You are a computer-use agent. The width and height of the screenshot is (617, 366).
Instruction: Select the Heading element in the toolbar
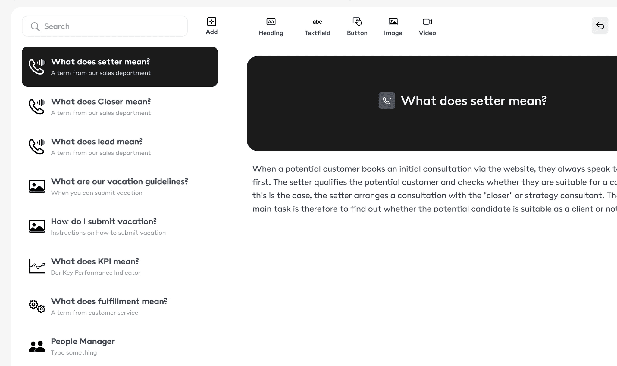click(x=271, y=27)
